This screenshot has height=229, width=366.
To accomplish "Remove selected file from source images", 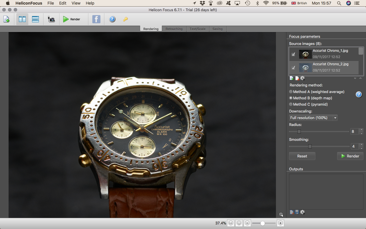I will click(297, 78).
